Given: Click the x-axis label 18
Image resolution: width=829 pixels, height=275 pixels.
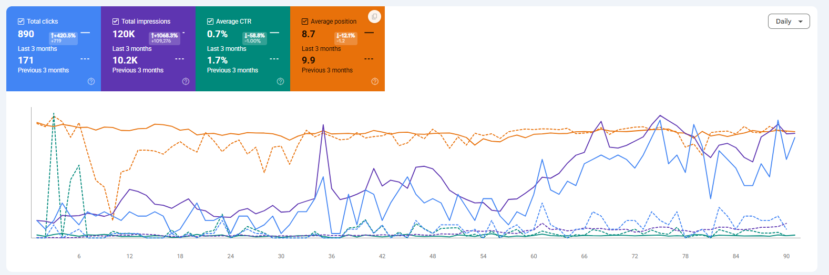Looking at the screenshot, I should (180, 256).
